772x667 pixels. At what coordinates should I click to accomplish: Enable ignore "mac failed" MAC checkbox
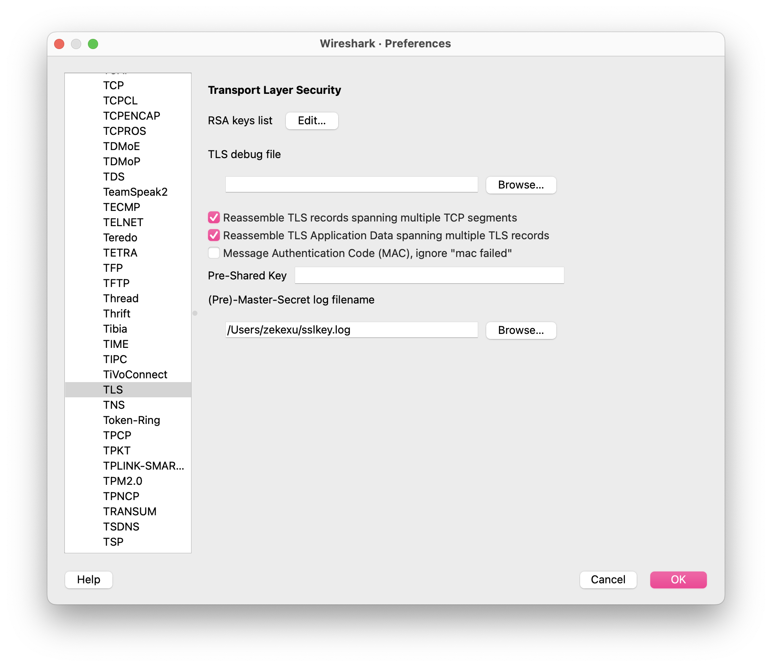point(214,253)
